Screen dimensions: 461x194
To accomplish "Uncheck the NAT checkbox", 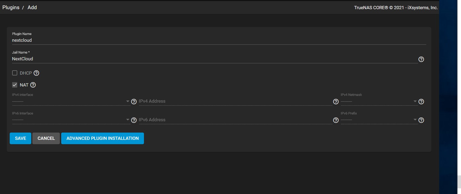I will (x=15, y=85).
